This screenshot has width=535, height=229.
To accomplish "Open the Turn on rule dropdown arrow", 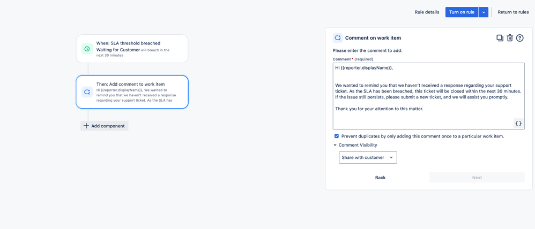I will tap(484, 12).
